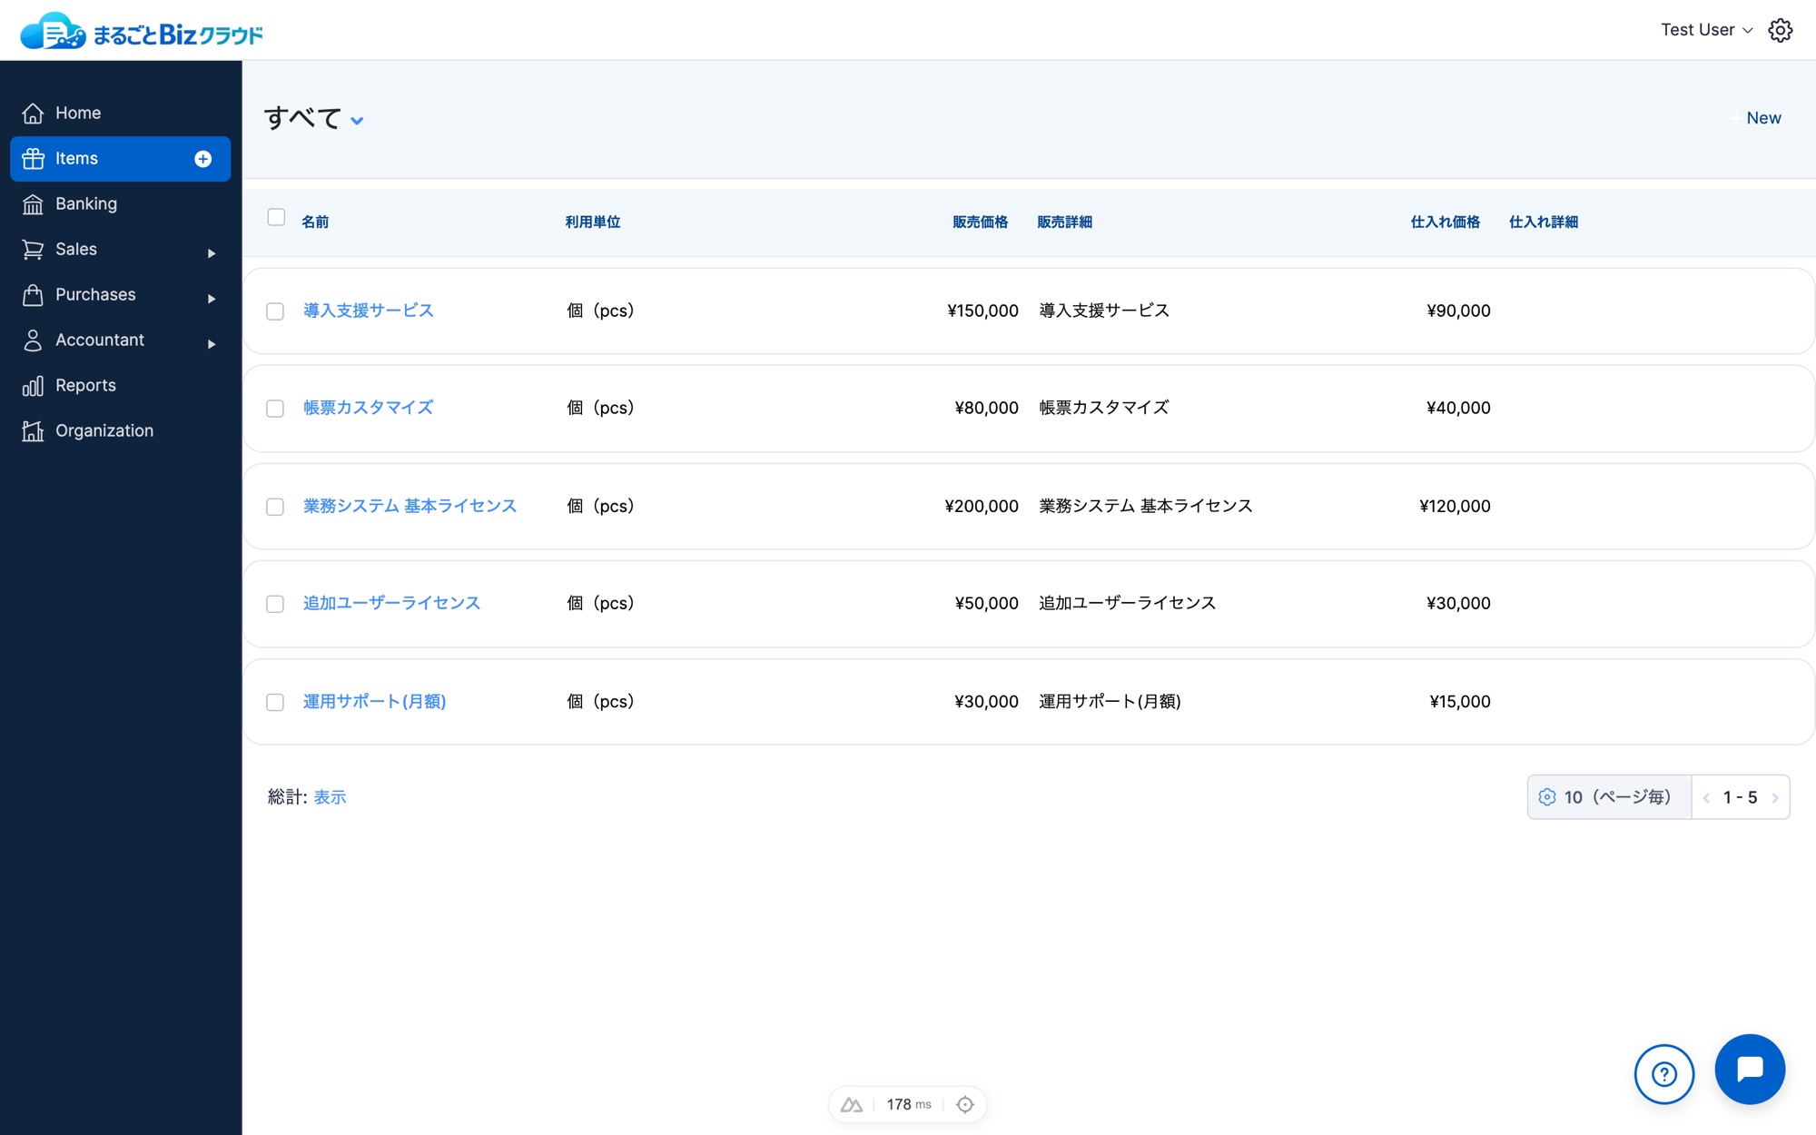
Task: Go to the previous page arrow
Action: [1706, 798]
